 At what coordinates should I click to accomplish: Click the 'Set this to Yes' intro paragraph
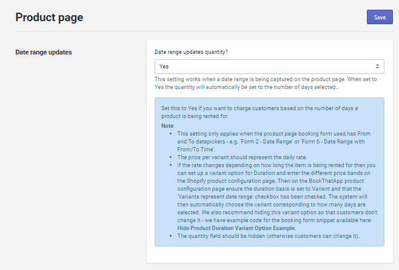coord(260,111)
